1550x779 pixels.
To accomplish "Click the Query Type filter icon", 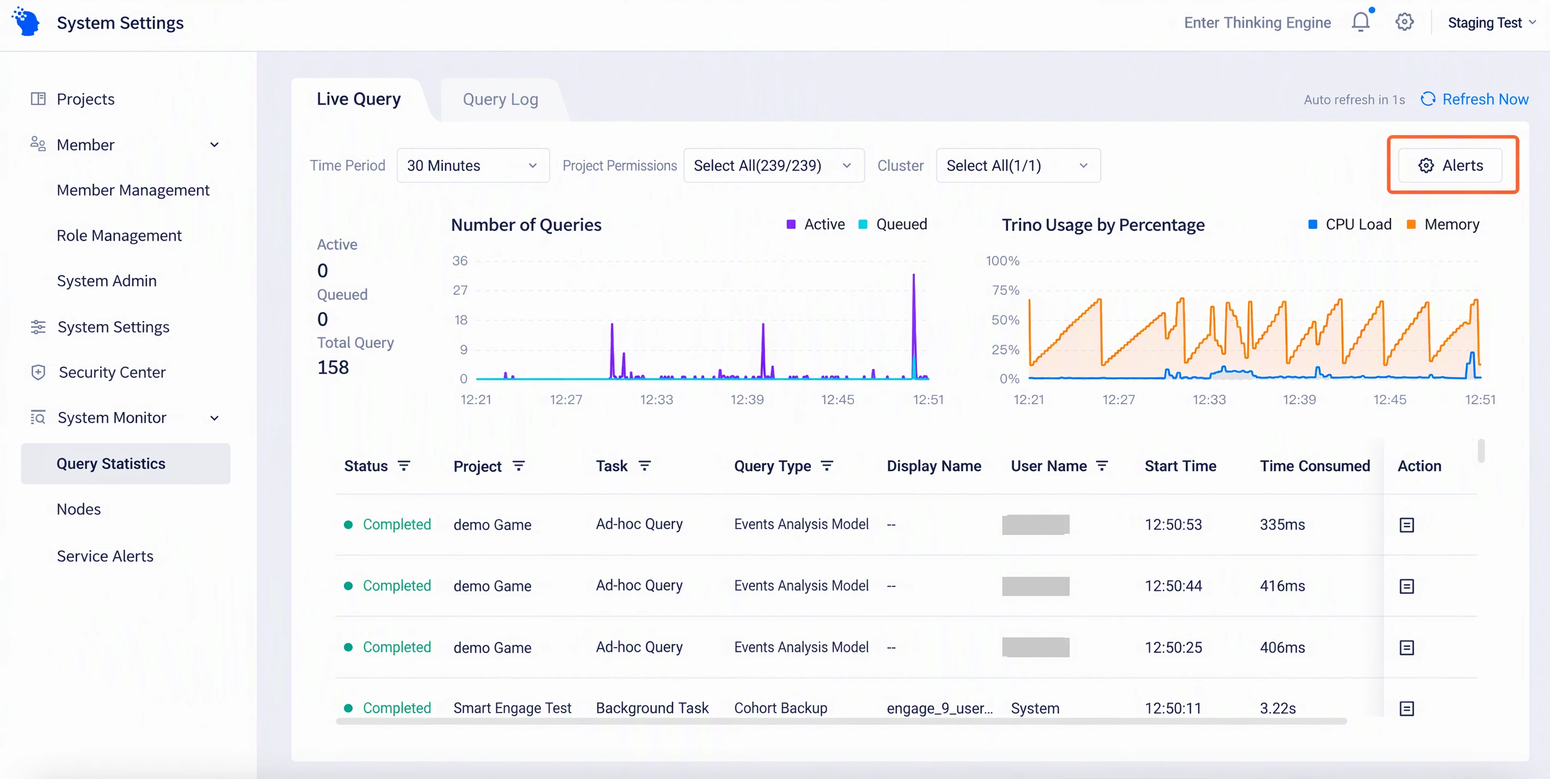I will point(827,466).
